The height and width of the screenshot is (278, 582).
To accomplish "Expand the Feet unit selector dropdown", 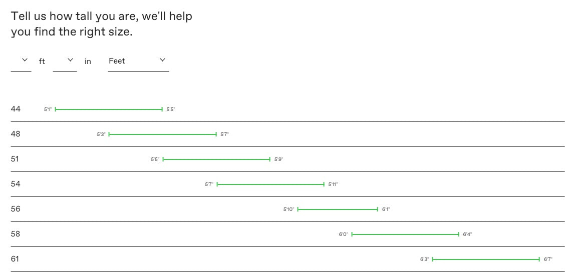I will pos(138,61).
